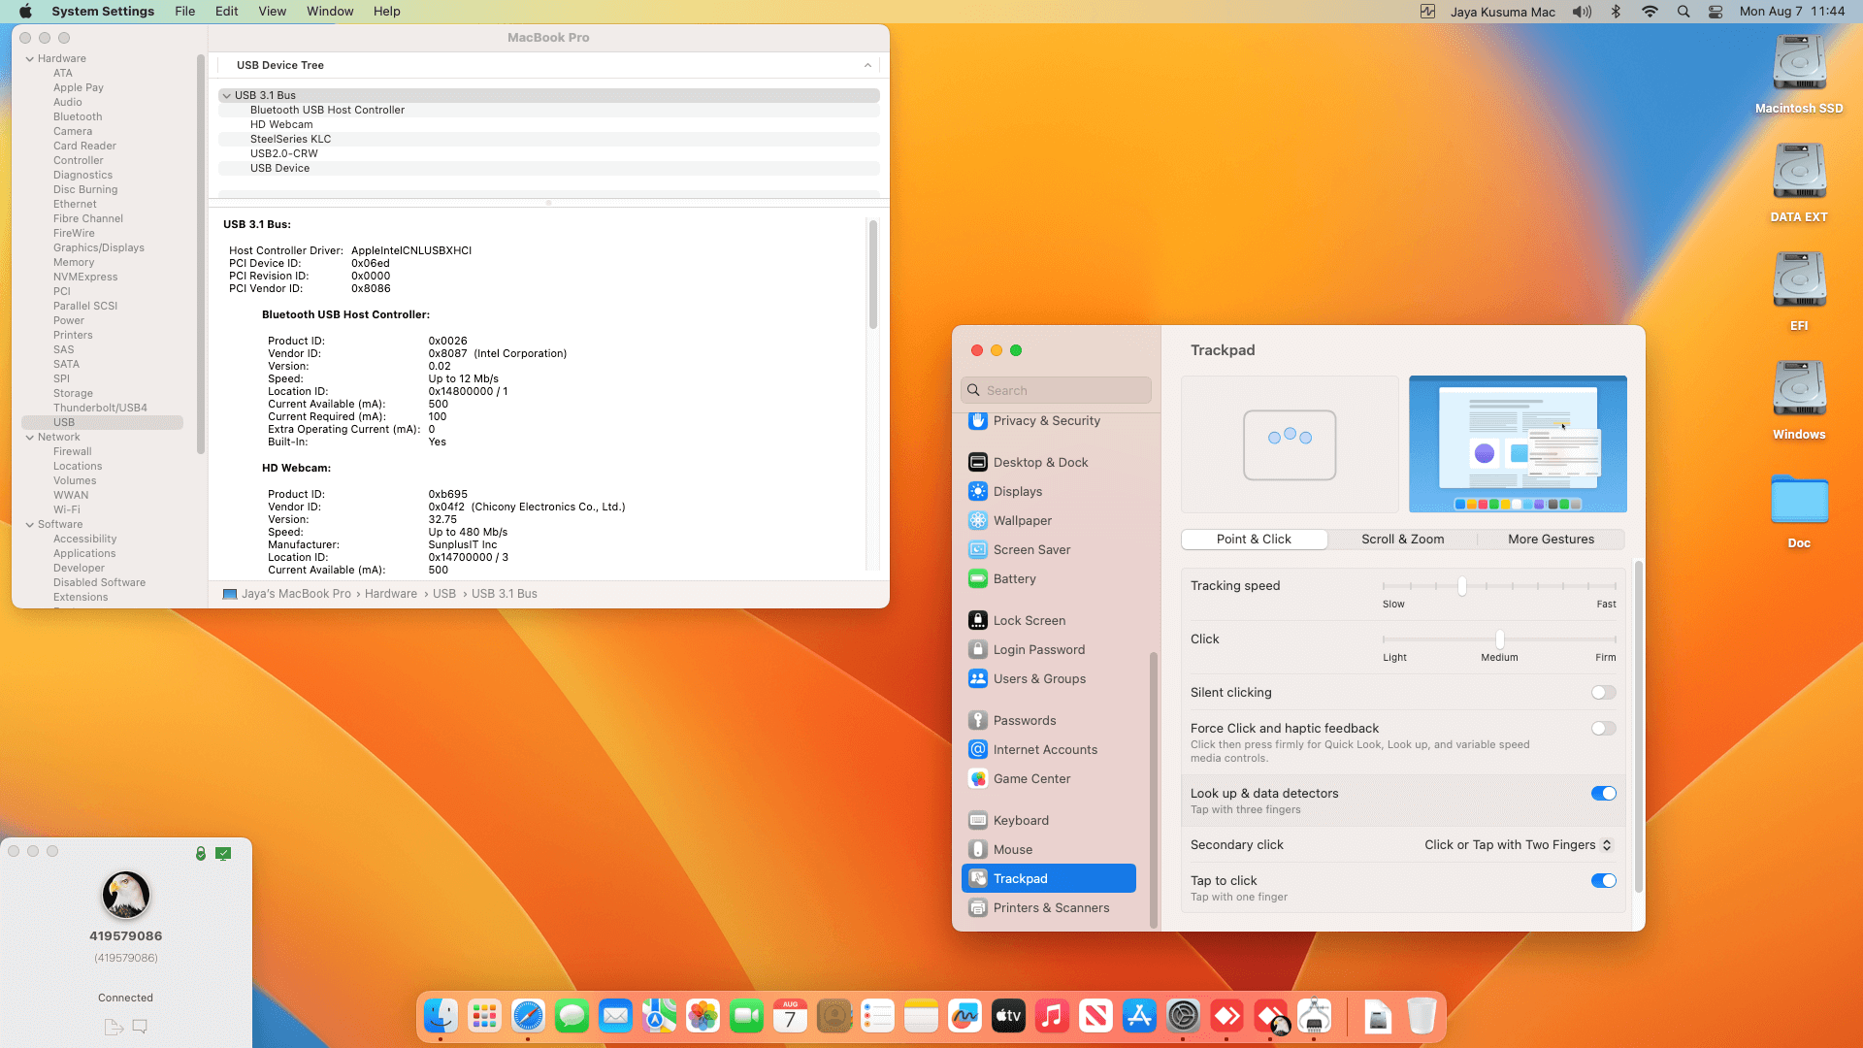Viewport: 1863px width, 1048px height.
Task: Enable the Silent clicking switch
Action: [x=1603, y=692]
